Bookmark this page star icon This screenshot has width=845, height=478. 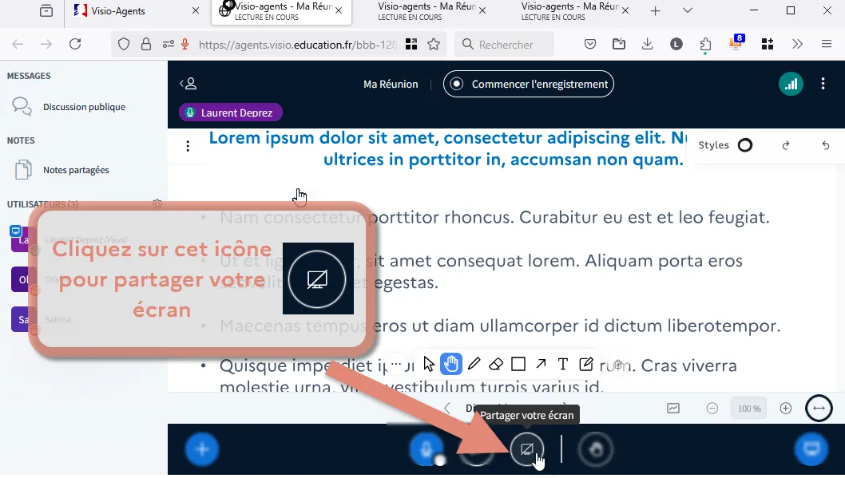point(433,44)
